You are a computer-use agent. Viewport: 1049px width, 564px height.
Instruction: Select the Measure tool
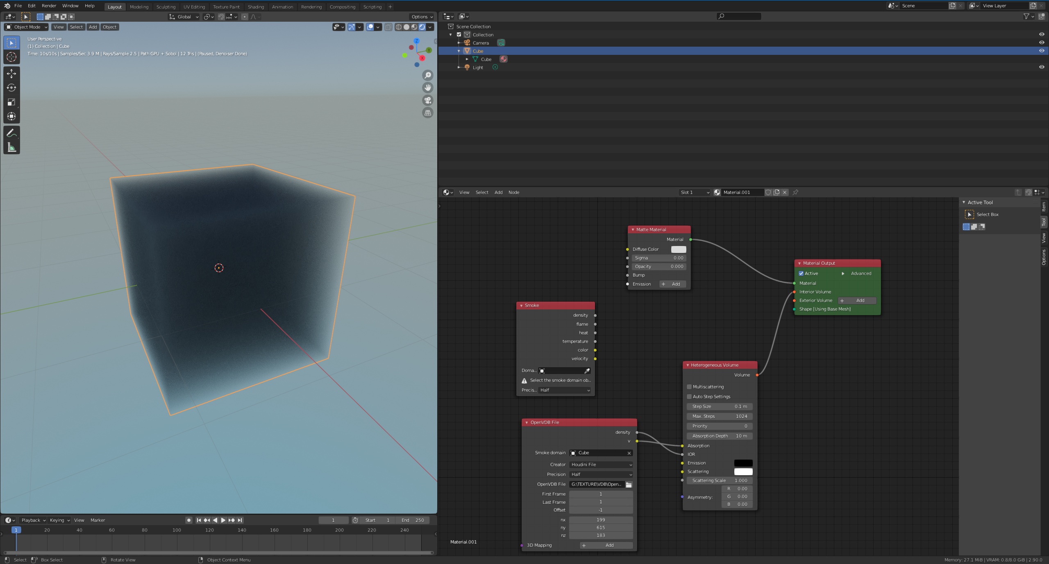pos(11,147)
